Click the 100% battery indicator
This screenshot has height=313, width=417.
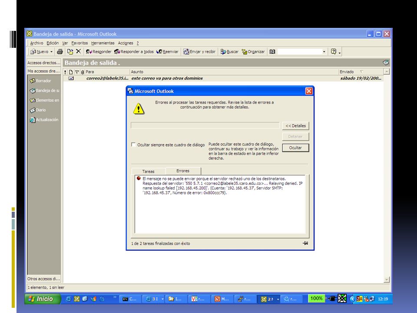[x=317, y=299]
